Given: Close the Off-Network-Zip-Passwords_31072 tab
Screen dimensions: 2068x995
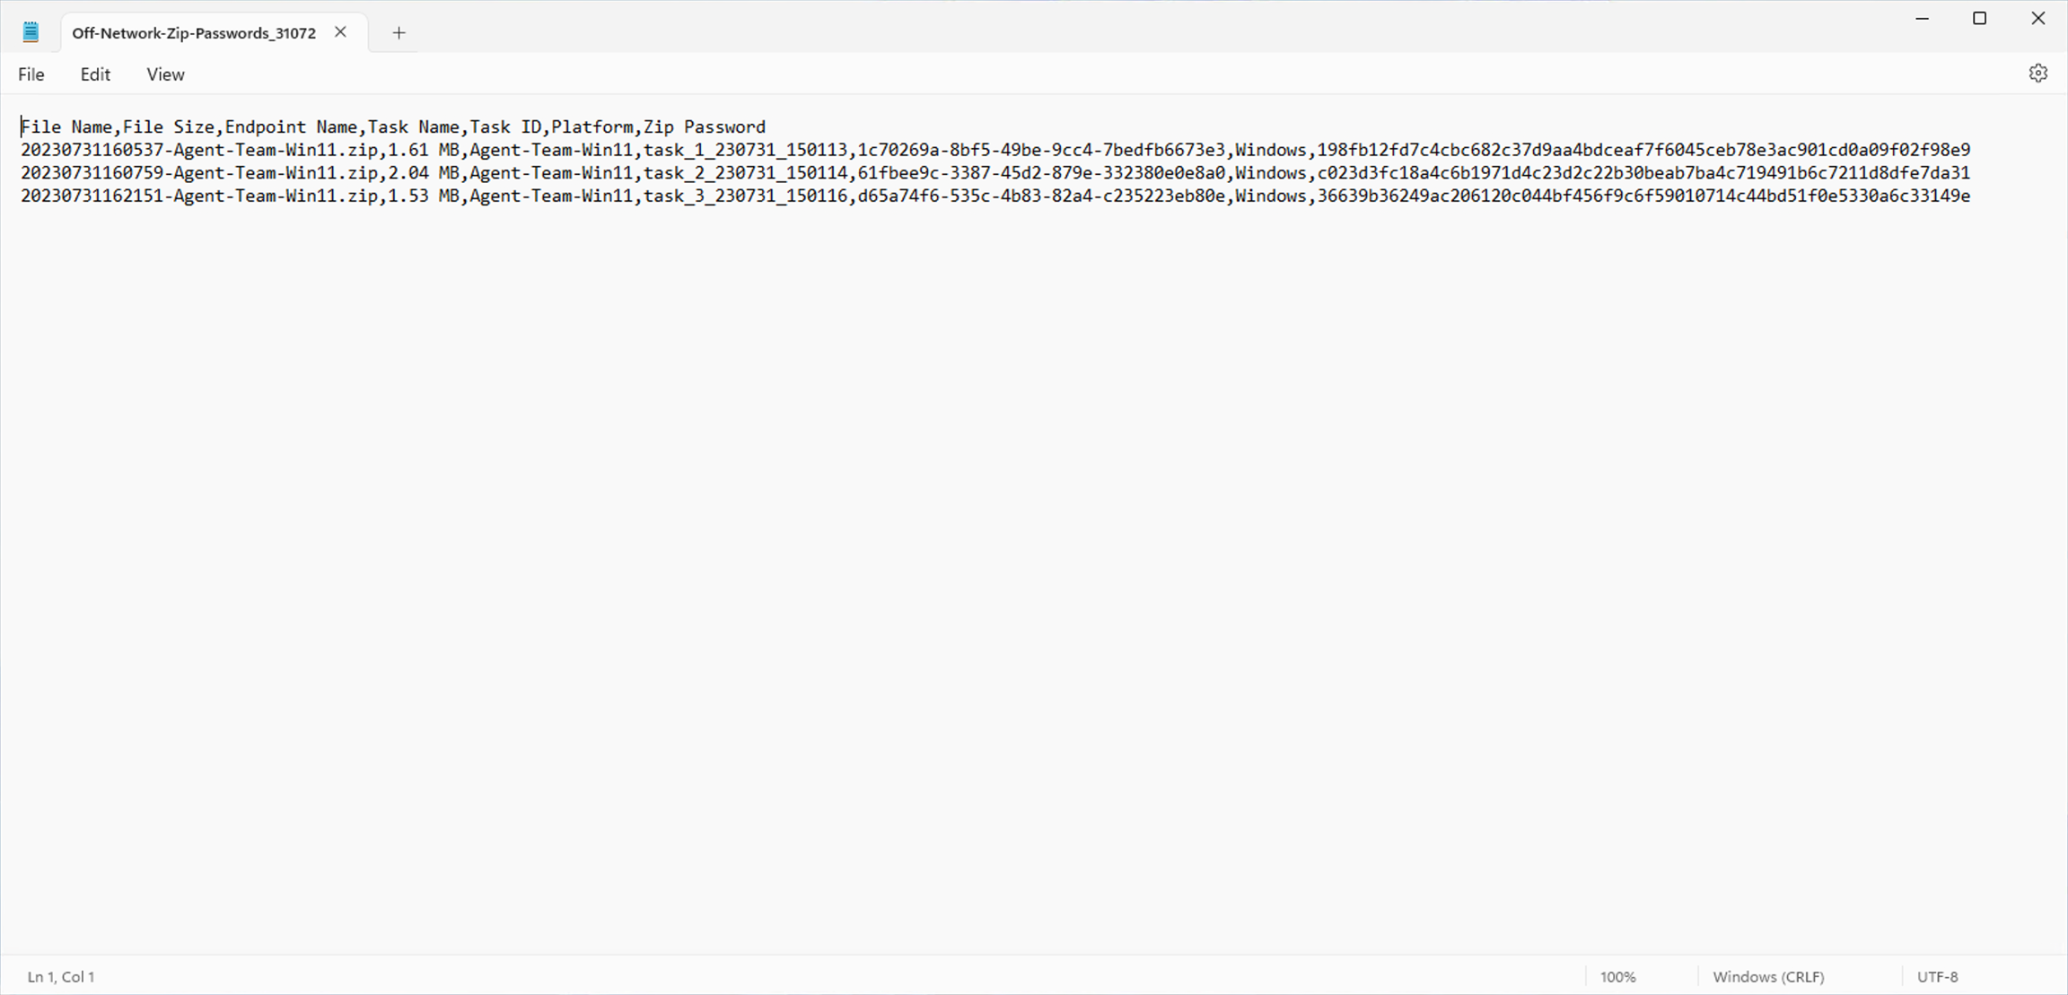Looking at the screenshot, I should pos(340,32).
